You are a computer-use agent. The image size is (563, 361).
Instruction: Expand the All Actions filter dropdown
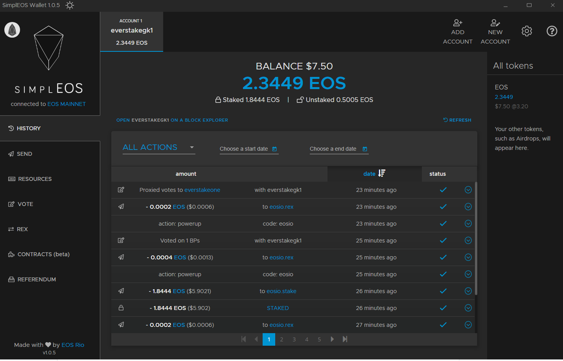pyautogui.click(x=159, y=148)
